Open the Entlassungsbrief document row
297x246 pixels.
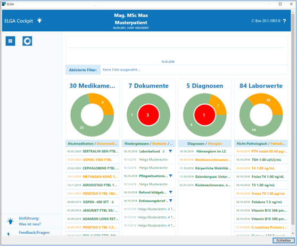[148, 201]
